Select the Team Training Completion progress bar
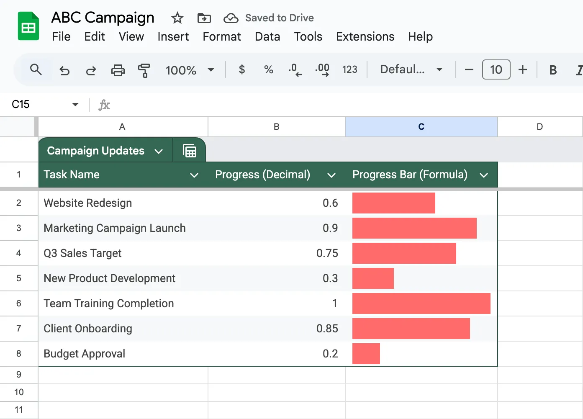The image size is (583, 419). tap(421, 303)
